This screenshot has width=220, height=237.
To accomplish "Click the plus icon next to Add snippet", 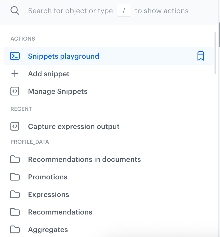I will pos(15,74).
